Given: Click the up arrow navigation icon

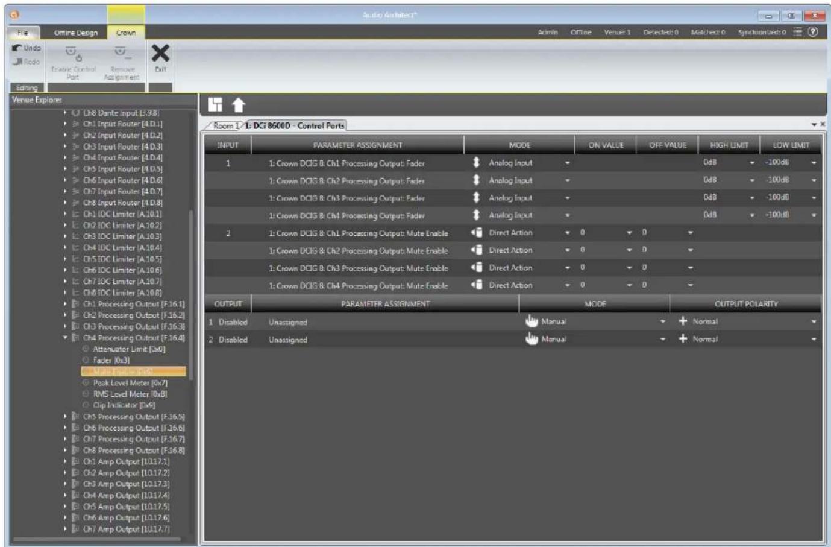Looking at the screenshot, I should pos(238,105).
